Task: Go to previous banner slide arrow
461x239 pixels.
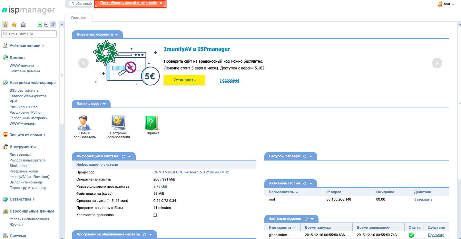Action: pyautogui.click(x=83, y=63)
